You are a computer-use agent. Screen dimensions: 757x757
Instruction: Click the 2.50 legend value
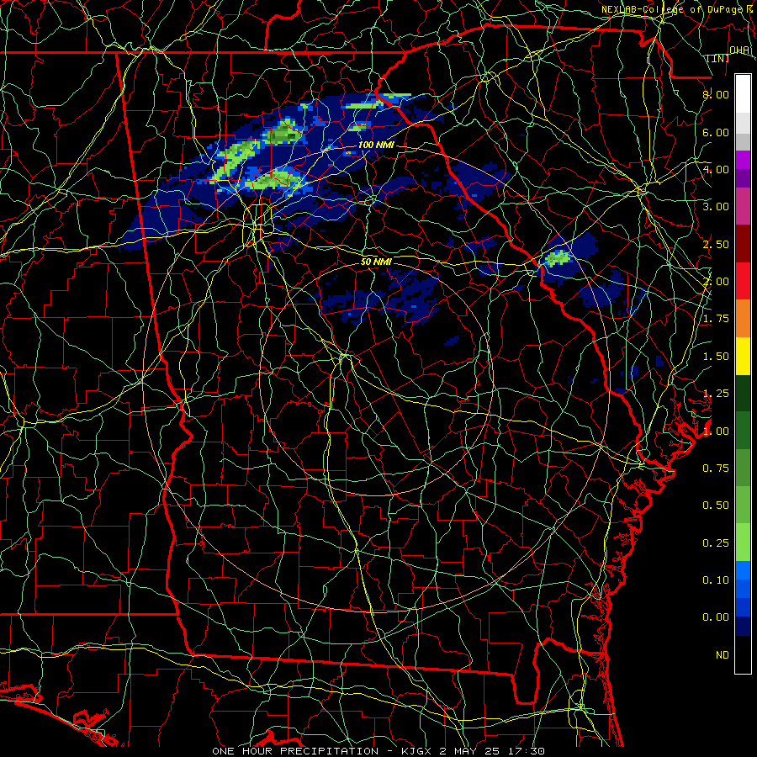coord(716,244)
